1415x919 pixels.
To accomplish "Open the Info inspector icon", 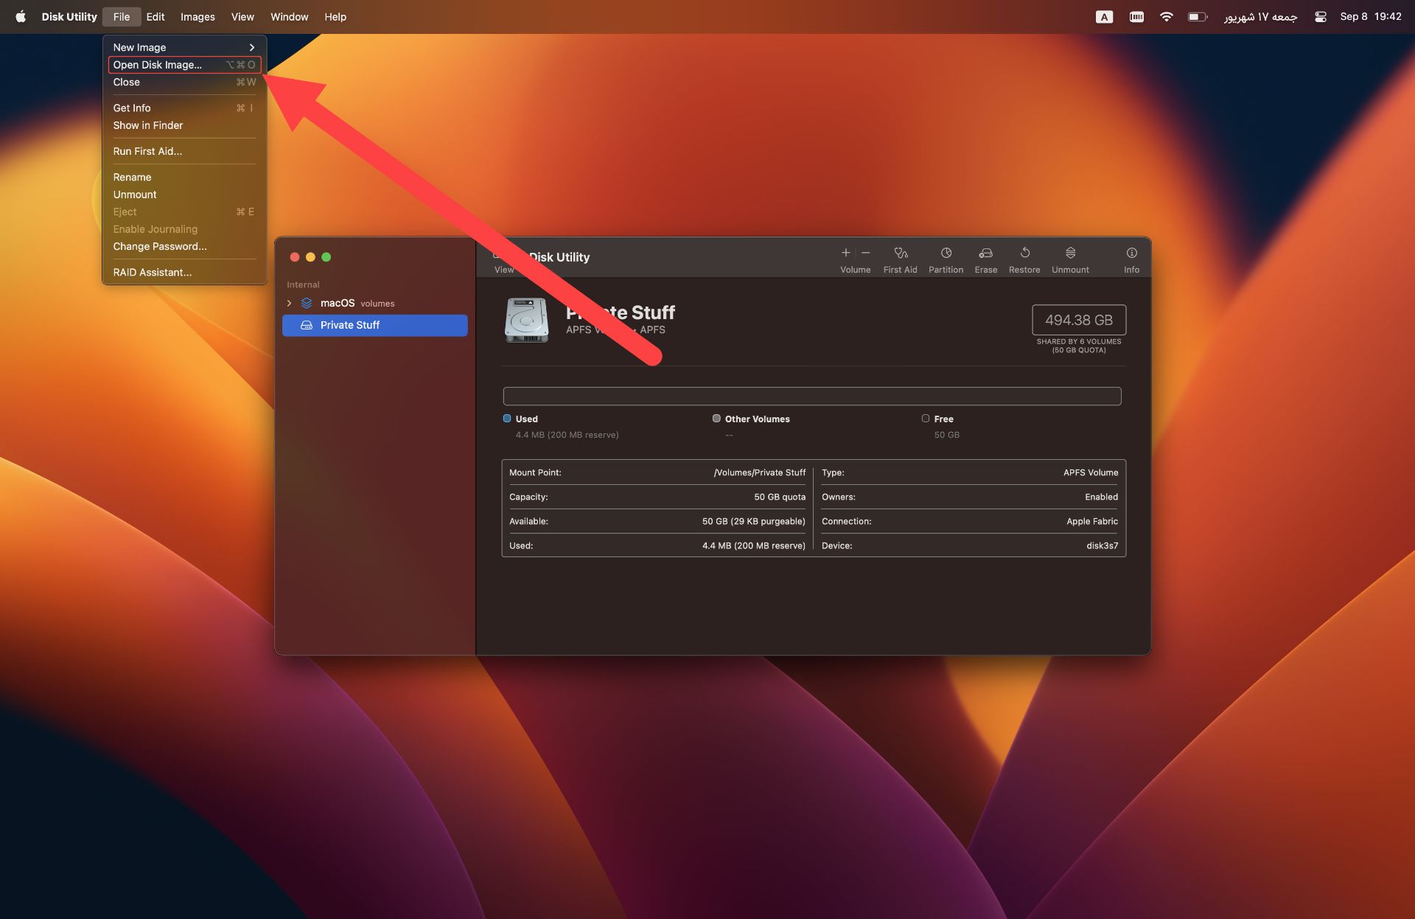I will pyautogui.click(x=1131, y=254).
